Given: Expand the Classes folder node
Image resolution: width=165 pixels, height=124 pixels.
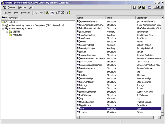Looking at the screenshot, I should pos(7,32).
